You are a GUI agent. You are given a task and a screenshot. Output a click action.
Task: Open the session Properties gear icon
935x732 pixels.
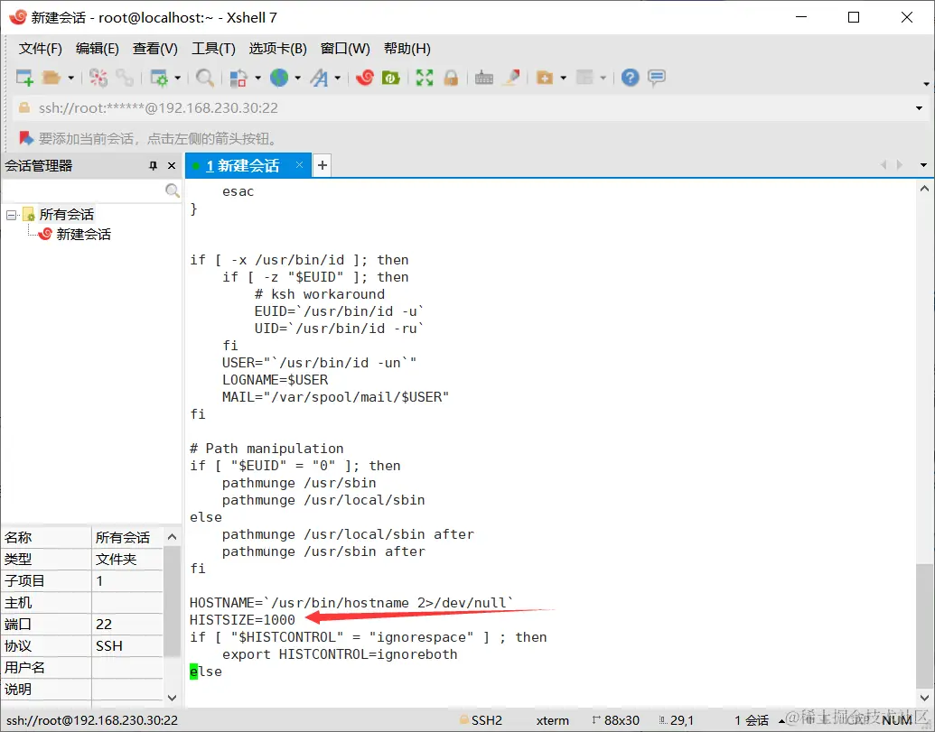pos(159,78)
